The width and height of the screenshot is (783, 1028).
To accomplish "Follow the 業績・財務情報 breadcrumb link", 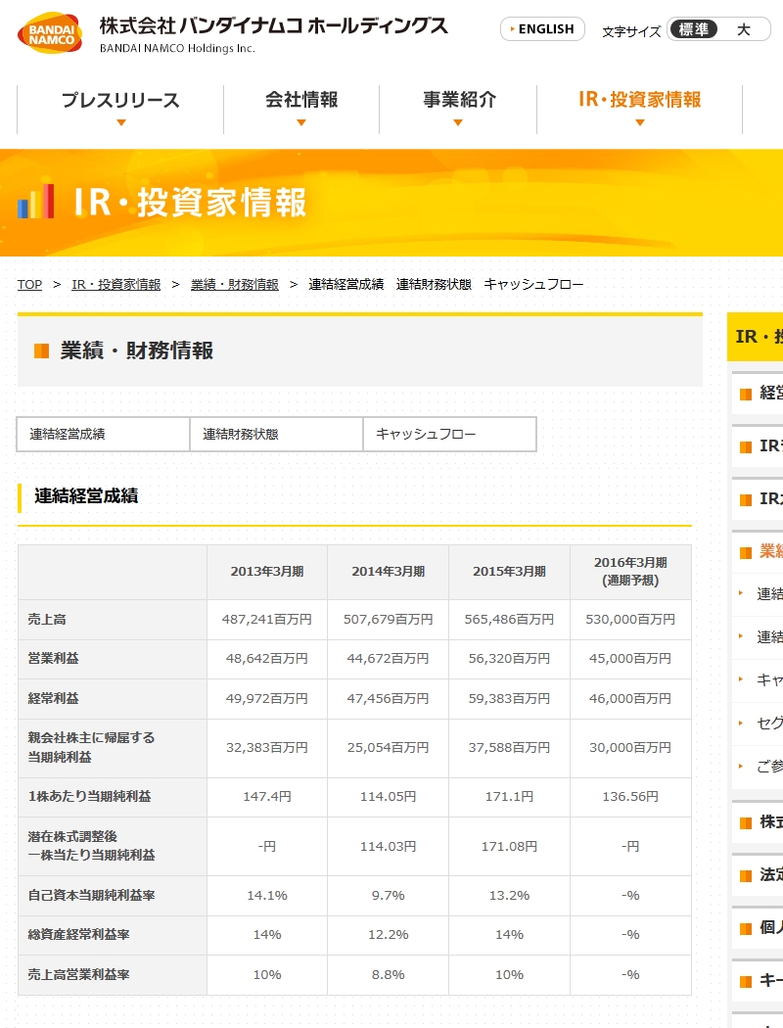I will coord(235,285).
